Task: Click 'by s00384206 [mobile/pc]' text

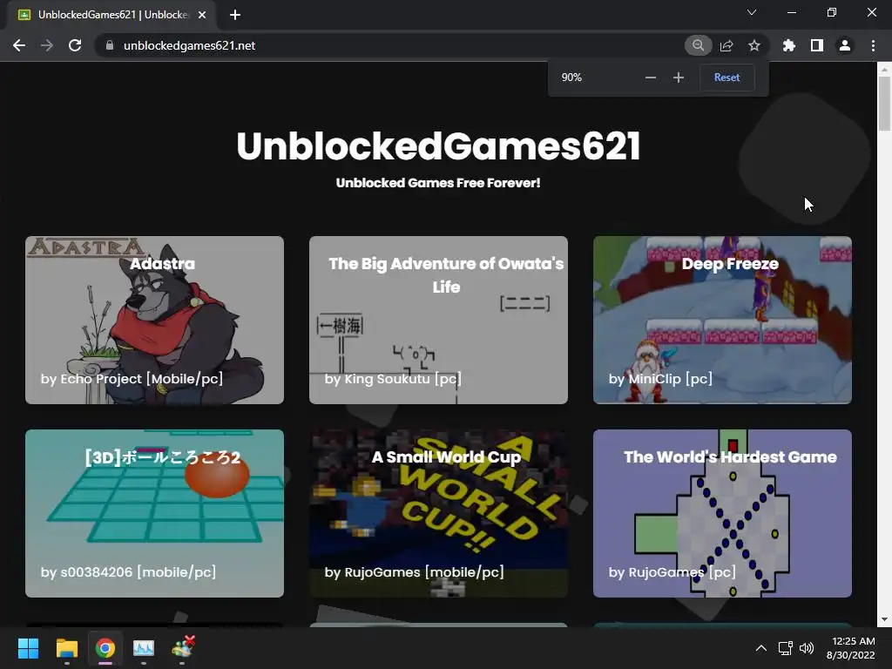Action: (129, 572)
